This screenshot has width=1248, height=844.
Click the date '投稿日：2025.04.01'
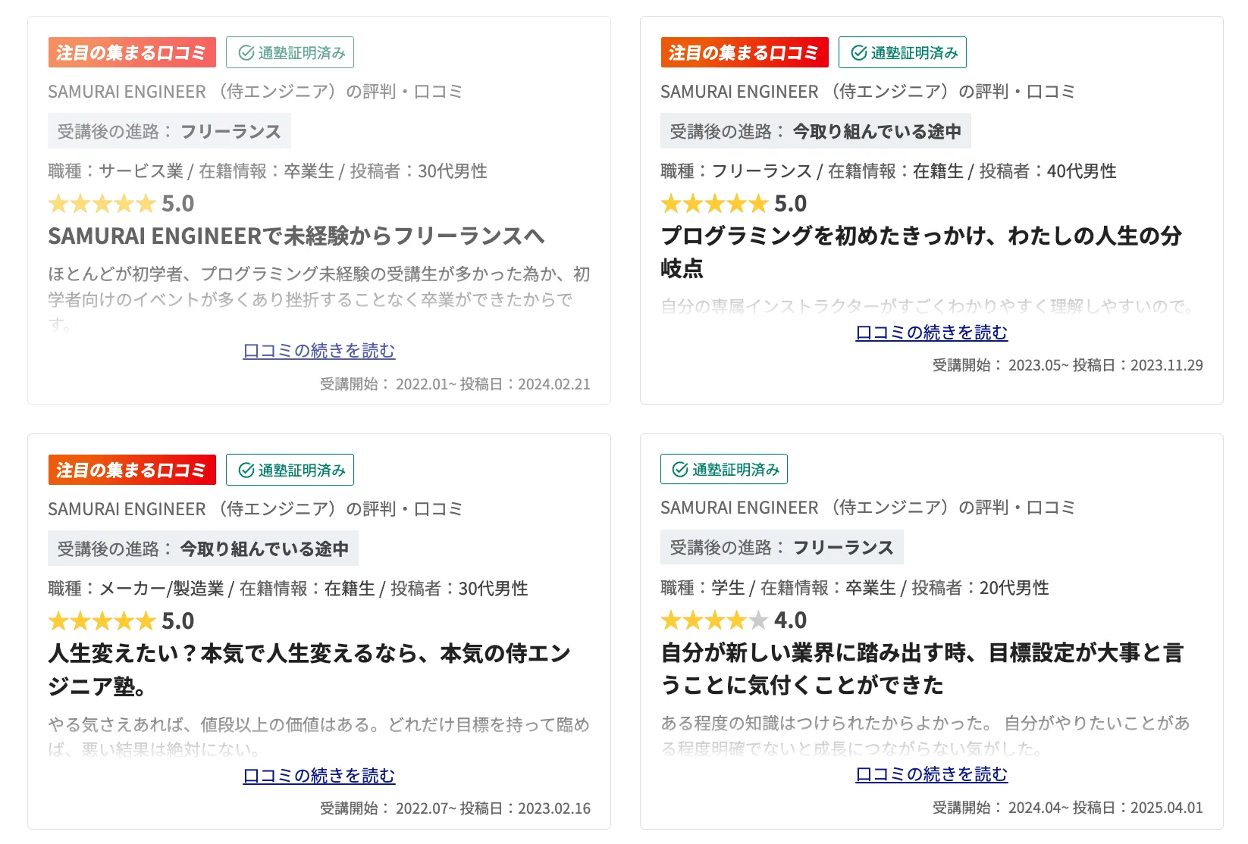click(1138, 808)
